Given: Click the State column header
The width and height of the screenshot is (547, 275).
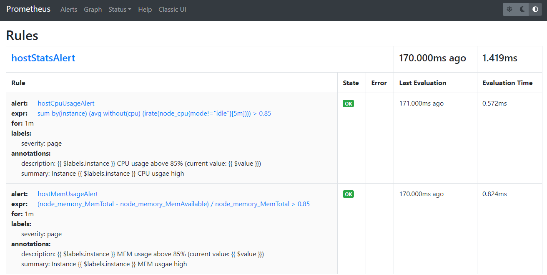Looking at the screenshot, I should coord(351,83).
